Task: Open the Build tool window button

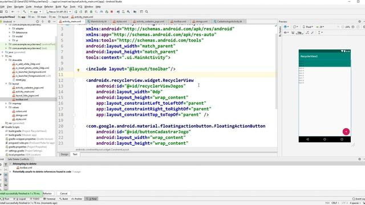Action: [63, 199]
